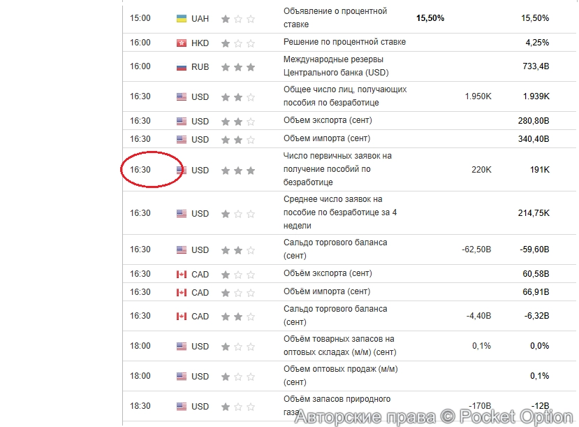
Task: Open the Объявление о процентной ставке event
Action: [x=335, y=18]
